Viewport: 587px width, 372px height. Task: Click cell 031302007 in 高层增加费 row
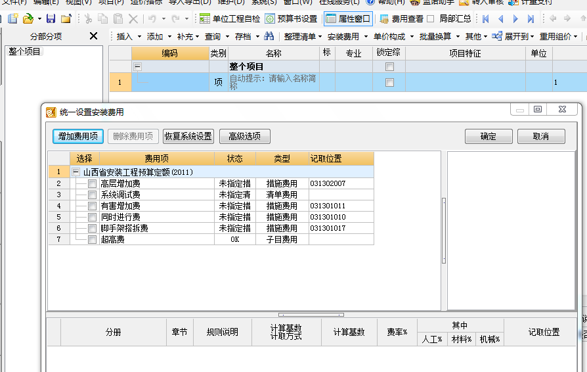tap(341, 183)
